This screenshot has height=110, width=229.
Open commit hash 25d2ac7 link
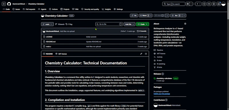pyautogui.click(x=123, y=31)
